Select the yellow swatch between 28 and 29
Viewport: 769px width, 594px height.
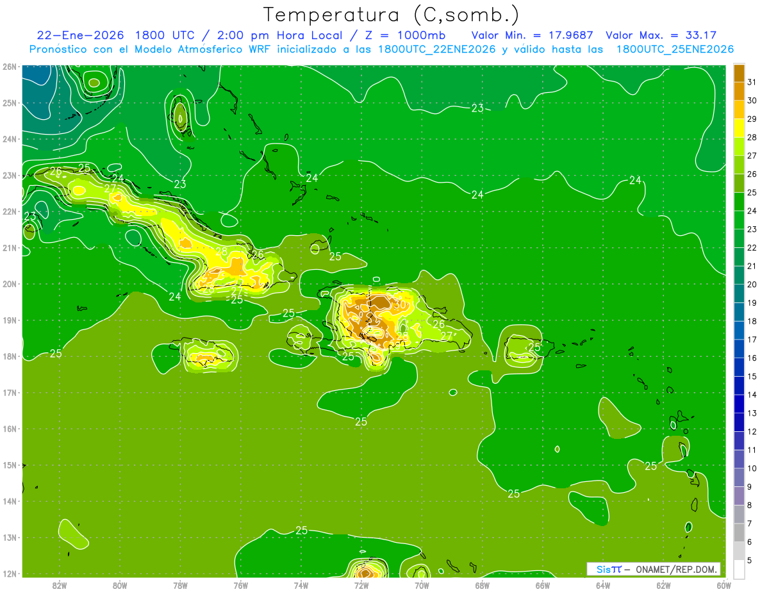(x=739, y=128)
